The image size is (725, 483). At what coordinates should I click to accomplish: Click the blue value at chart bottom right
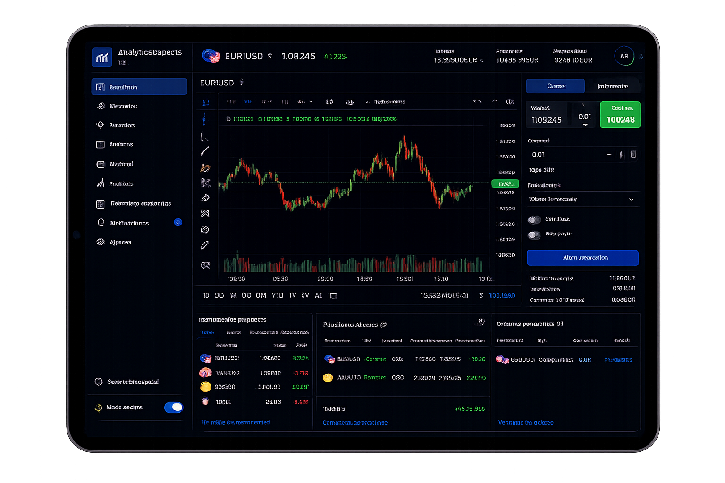click(502, 295)
